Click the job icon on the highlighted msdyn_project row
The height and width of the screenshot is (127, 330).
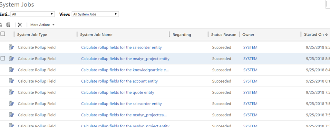click(x=11, y=59)
